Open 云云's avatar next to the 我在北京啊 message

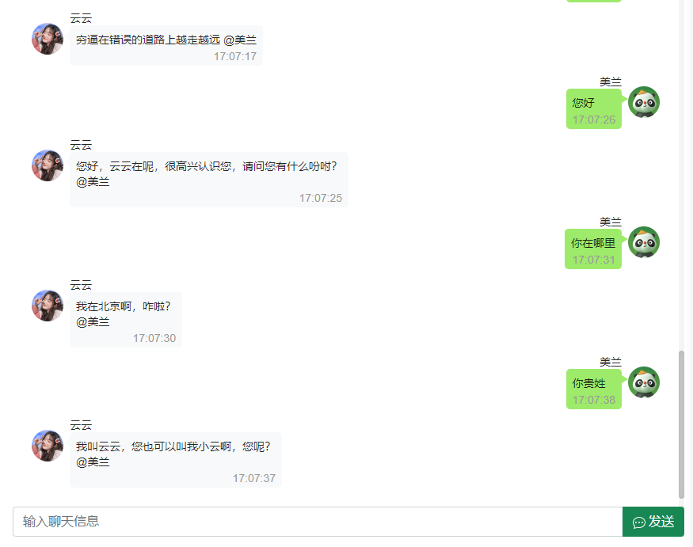(x=48, y=306)
